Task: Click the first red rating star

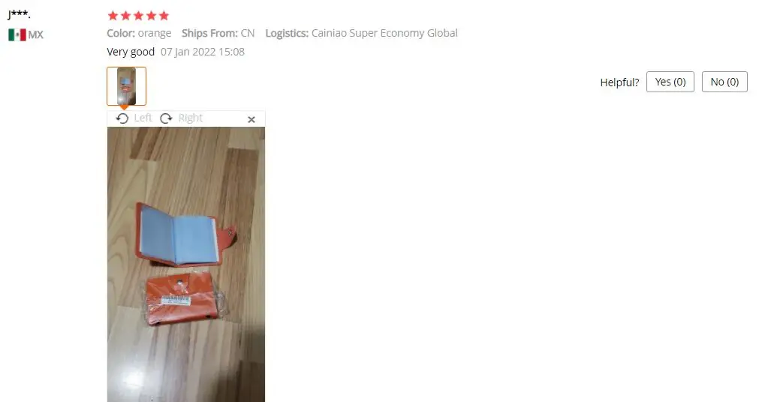Action: [113, 16]
